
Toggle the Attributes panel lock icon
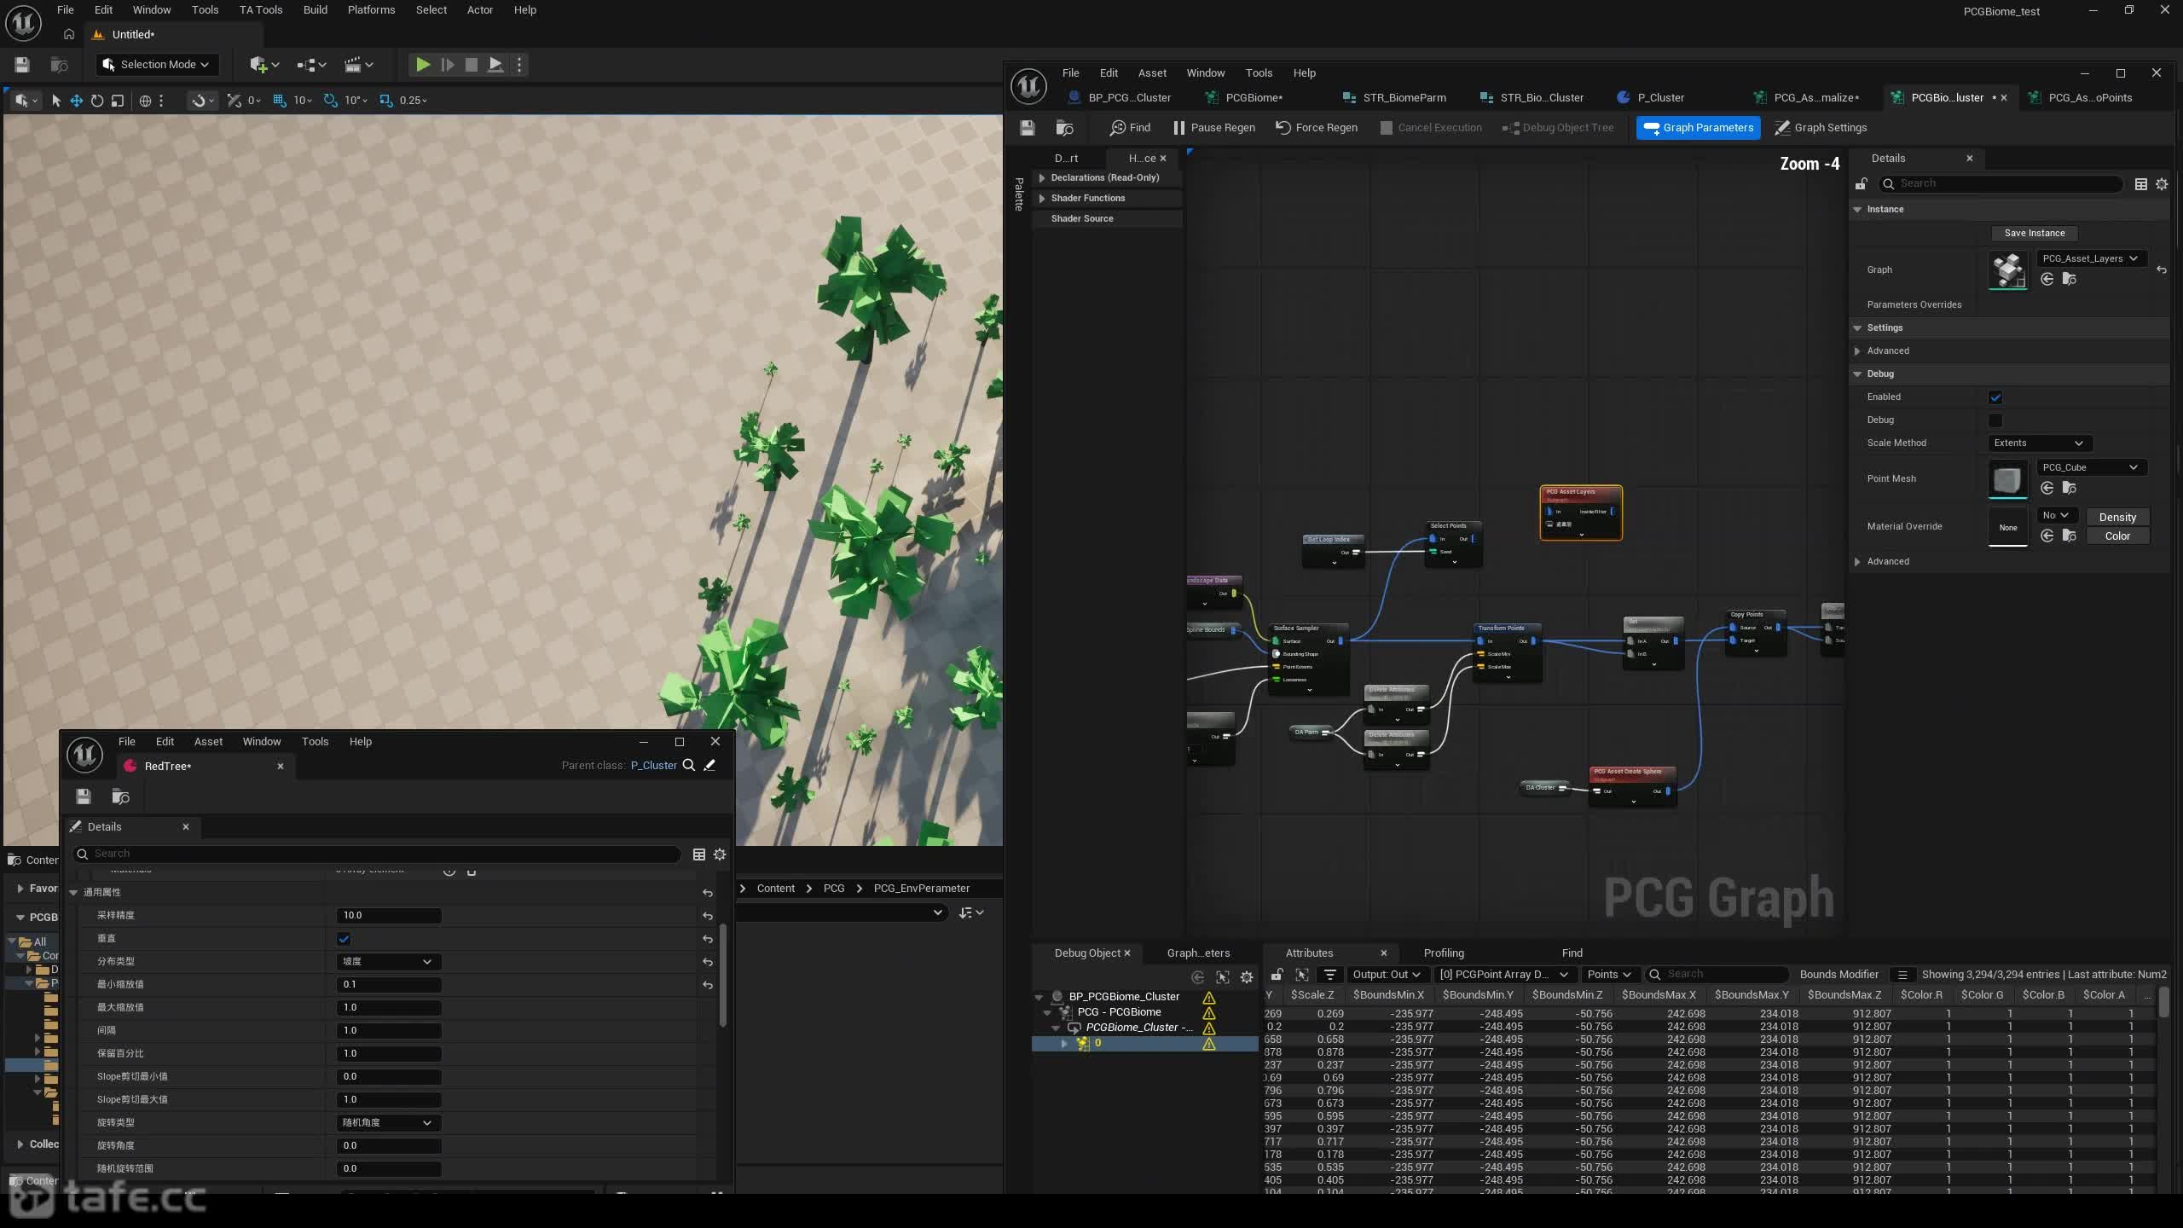click(1277, 975)
